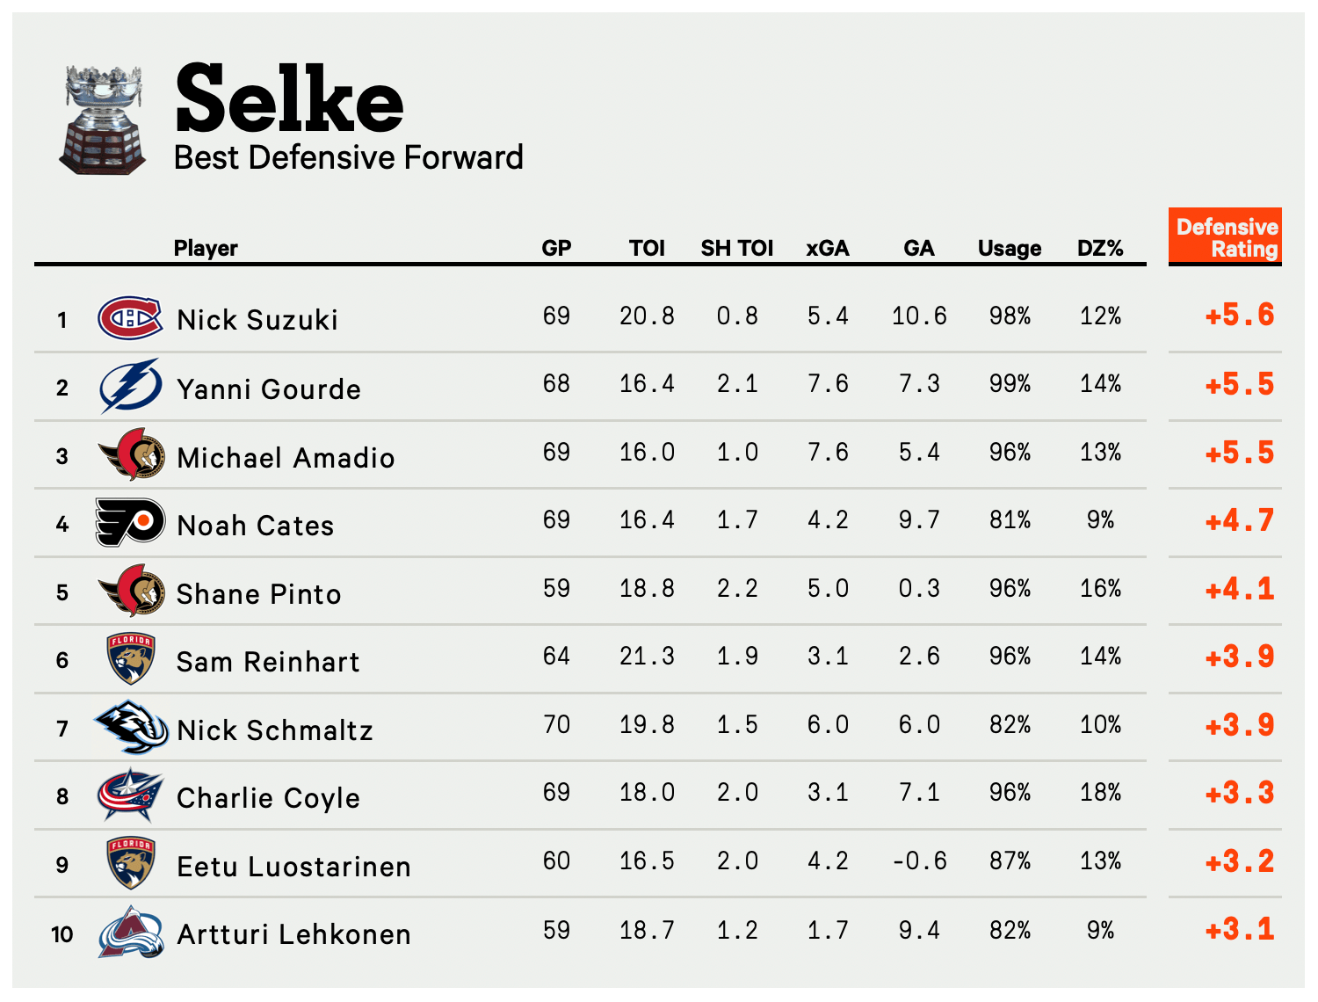Click Panthers logo next to Sam Reinhart
The height and width of the screenshot is (1002, 1318).
(131, 659)
